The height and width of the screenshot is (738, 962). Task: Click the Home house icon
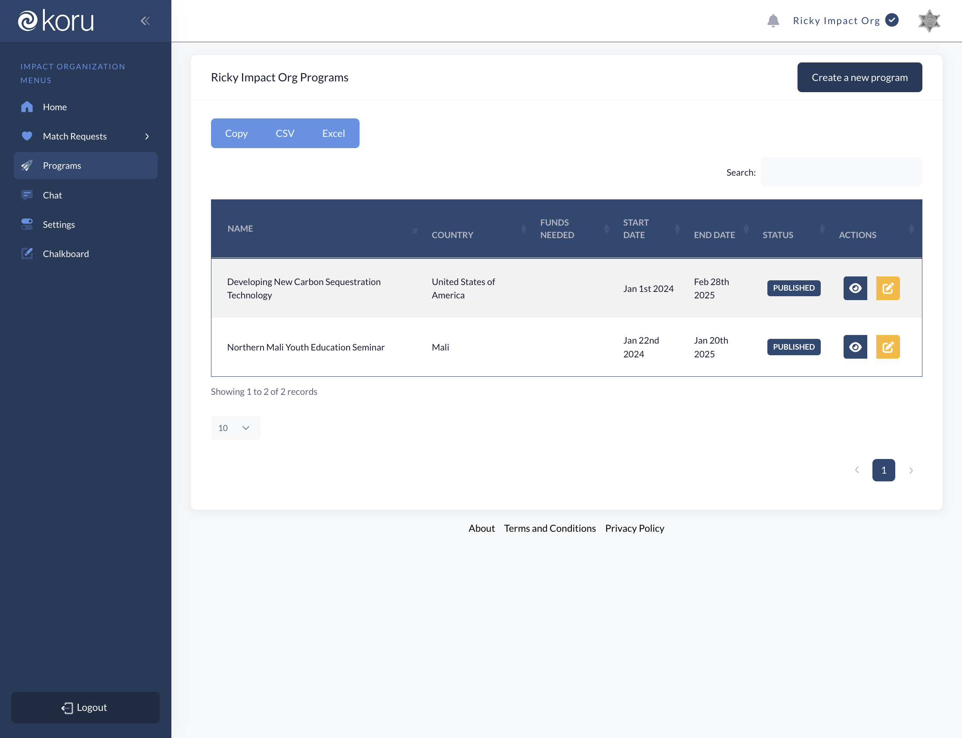[x=27, y=107]
